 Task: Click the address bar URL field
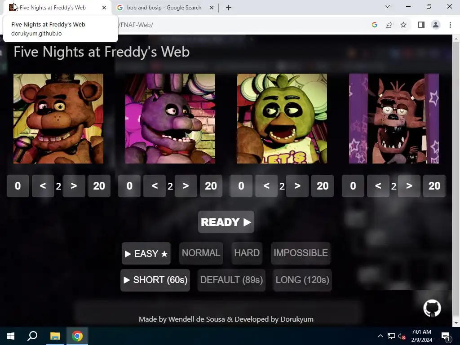click(x=234, y=25)
